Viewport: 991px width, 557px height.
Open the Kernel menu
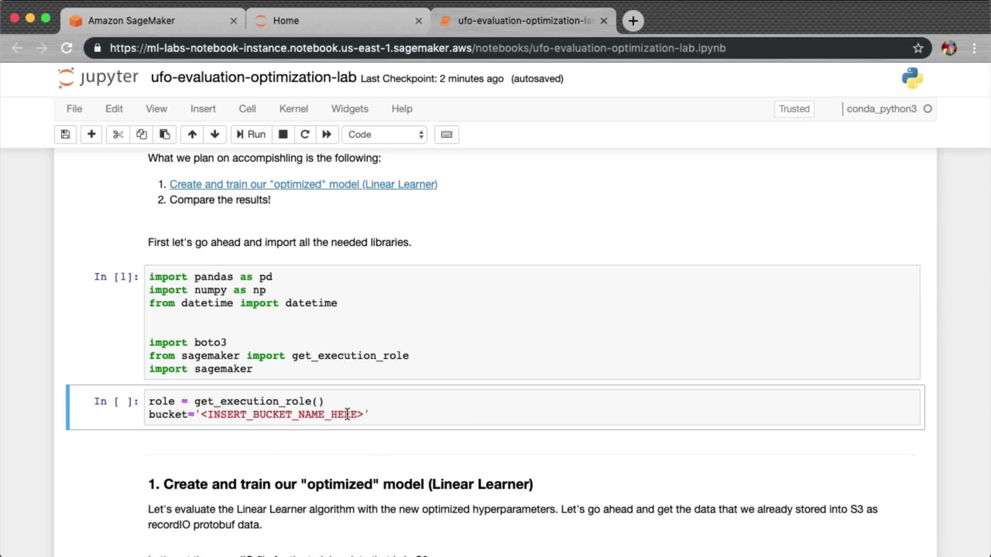coord(293,109)
